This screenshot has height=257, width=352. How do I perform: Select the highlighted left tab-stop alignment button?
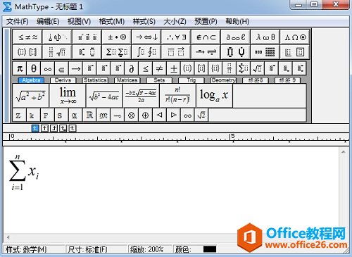pyautogui.click(x=35, y=128)
